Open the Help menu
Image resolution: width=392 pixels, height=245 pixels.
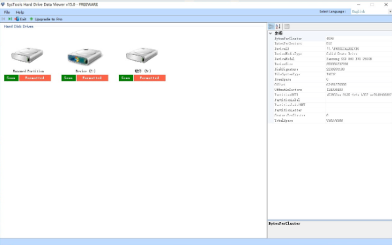pyautogui.click(x=20, y=12)
